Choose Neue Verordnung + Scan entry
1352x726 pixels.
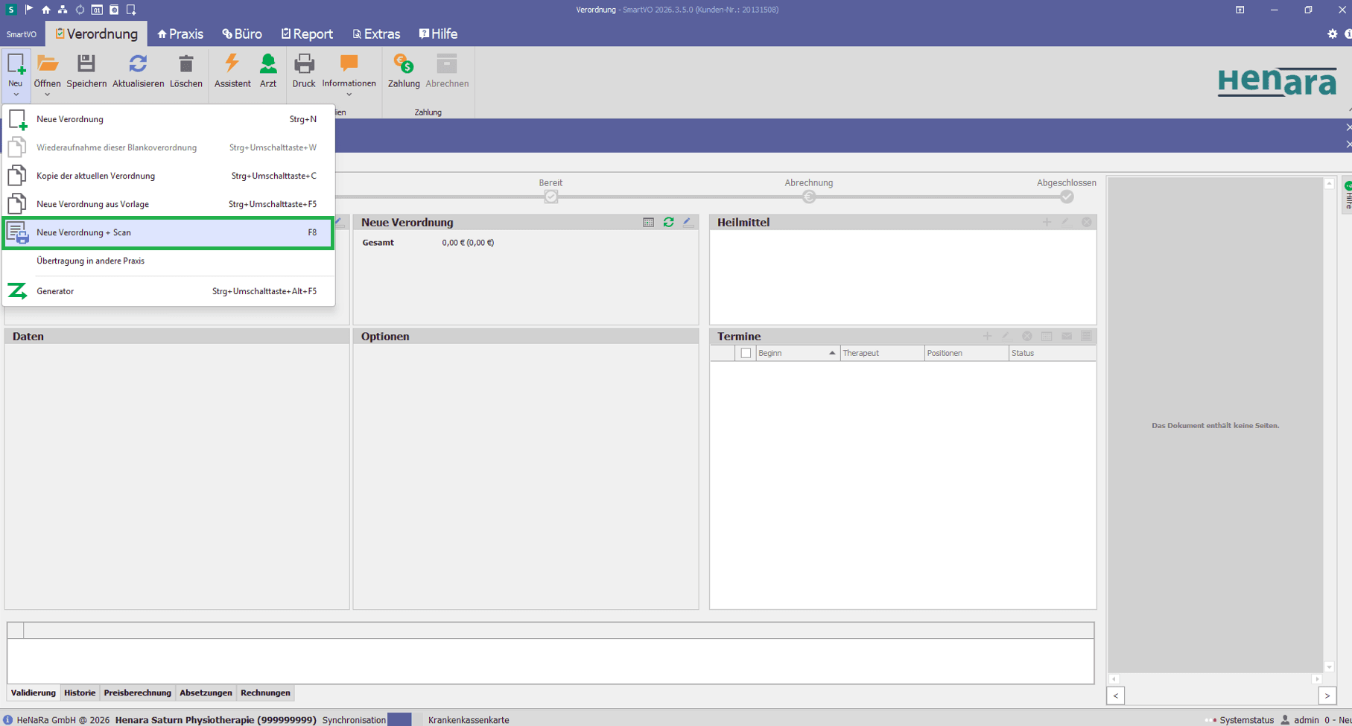click(x=169, y=232)
